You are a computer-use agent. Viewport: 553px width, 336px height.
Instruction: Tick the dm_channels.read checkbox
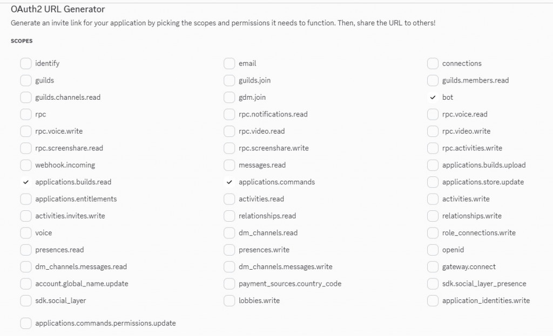[230, 233]
